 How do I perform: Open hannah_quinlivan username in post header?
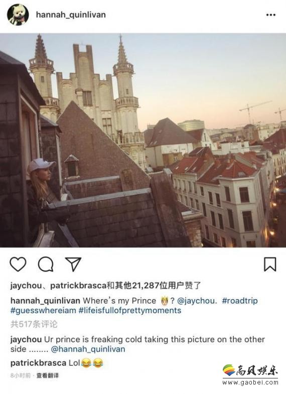click(x=71, y=15)
